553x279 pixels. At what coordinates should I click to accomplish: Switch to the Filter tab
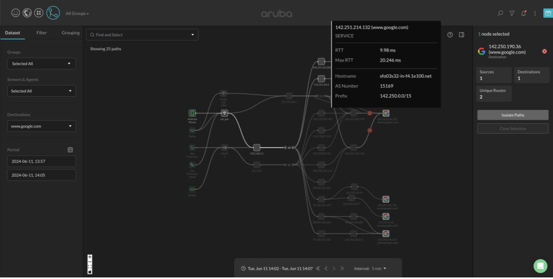pos(42,33)
